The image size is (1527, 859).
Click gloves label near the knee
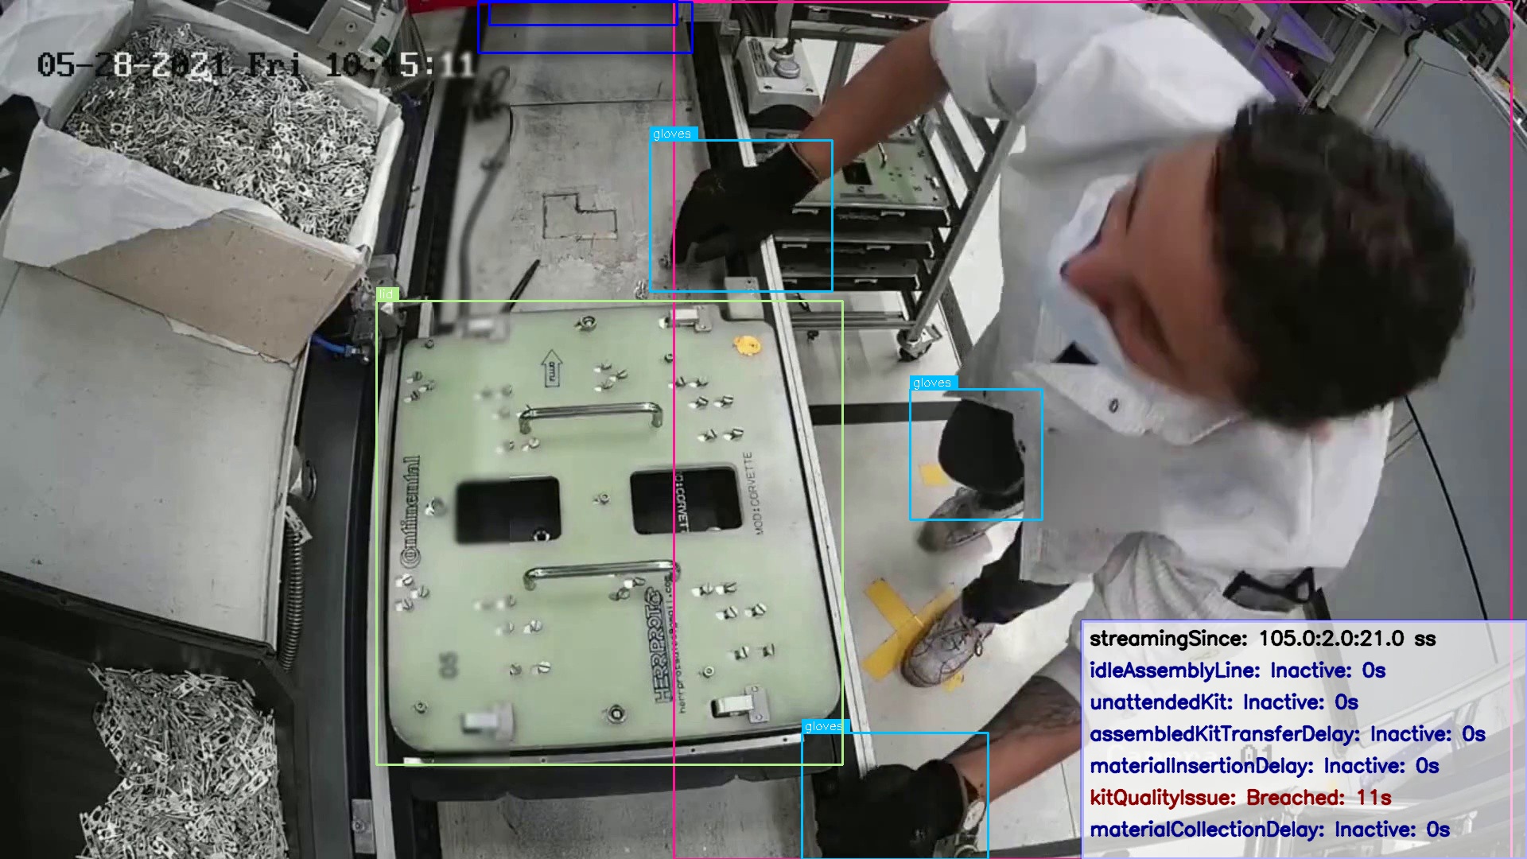(x=933, y=383)
